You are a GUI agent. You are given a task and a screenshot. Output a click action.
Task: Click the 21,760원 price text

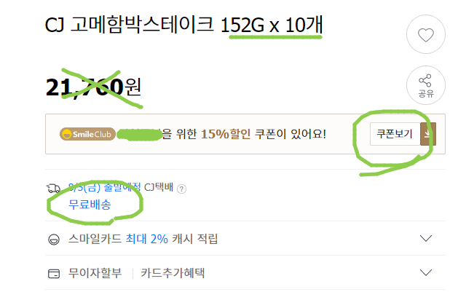pos(93,87)
